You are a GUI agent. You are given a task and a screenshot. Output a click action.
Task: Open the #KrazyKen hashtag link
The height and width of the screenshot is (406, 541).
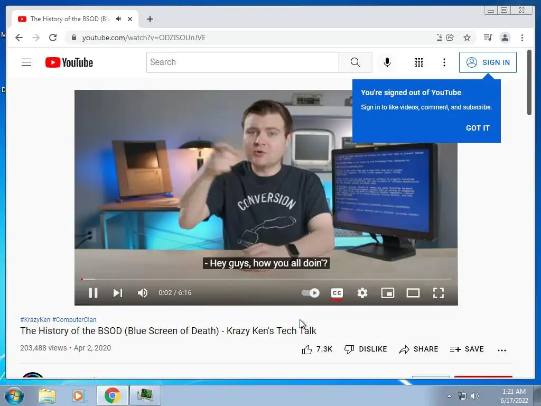35,320
